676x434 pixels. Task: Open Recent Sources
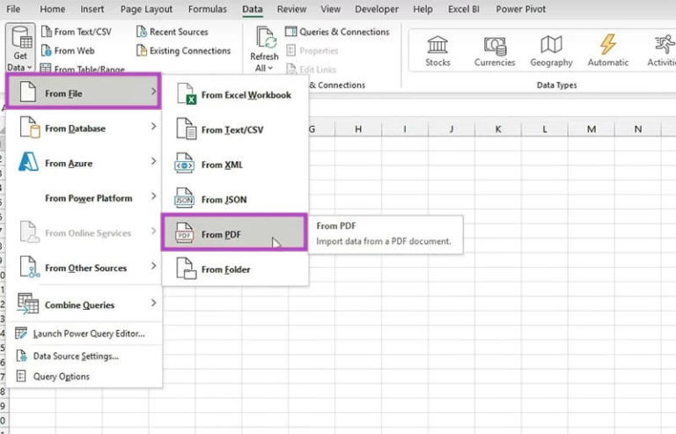(x=172, y=32)
